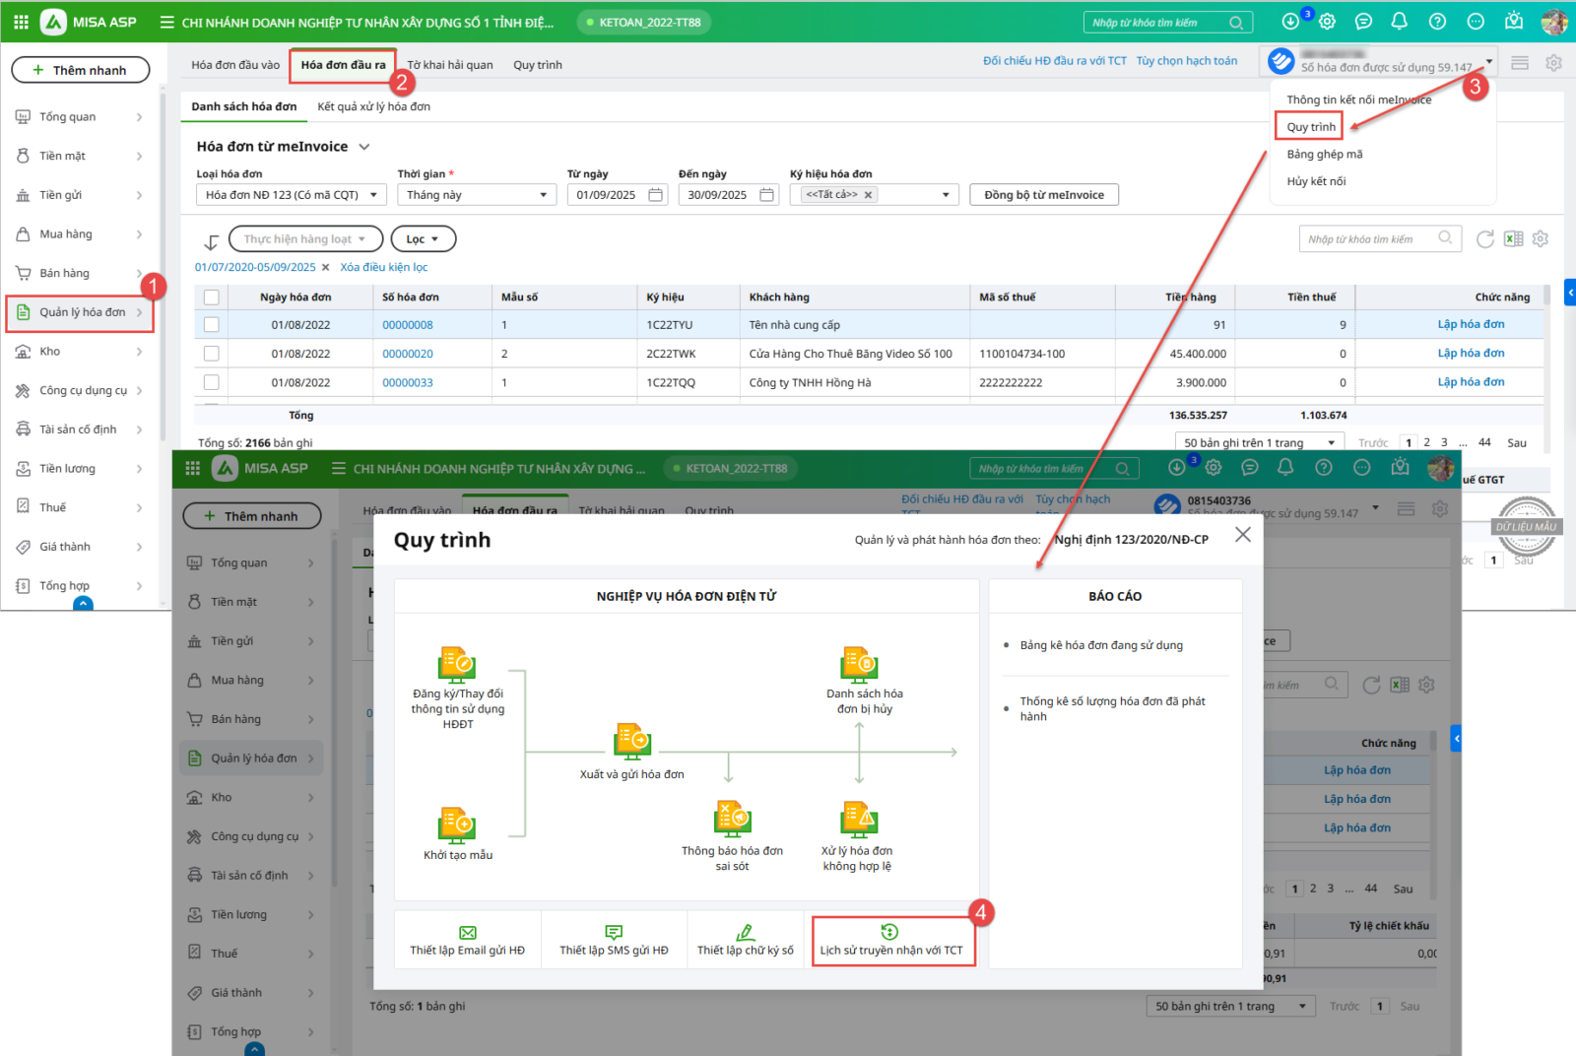Click the notification bell icon in header

(x=1399, y=22)
